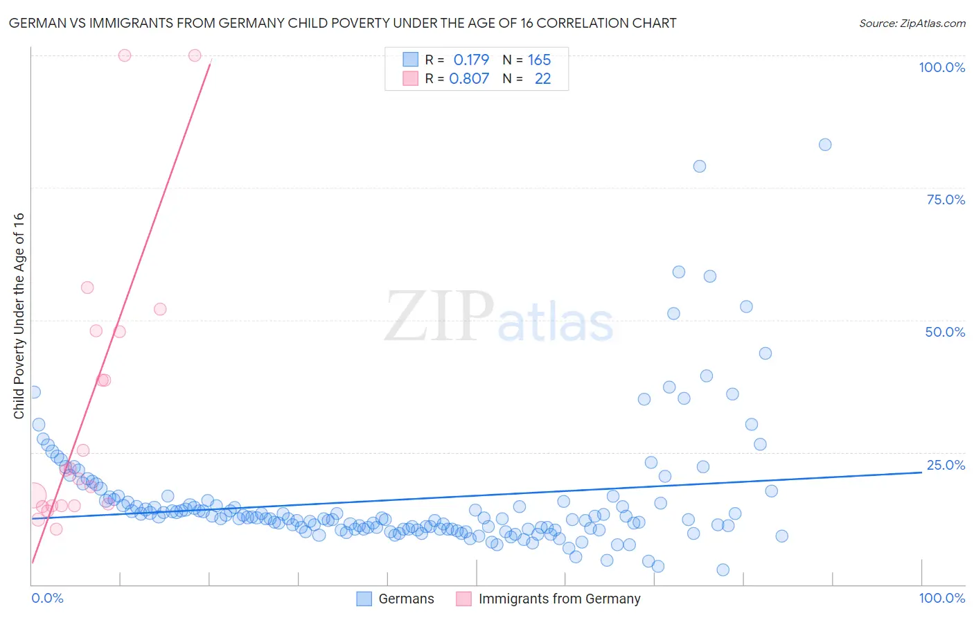Click the 100.0% y-axis label
Image resolution: width=974 pixels, height=618 pixels.
point(941,67)
